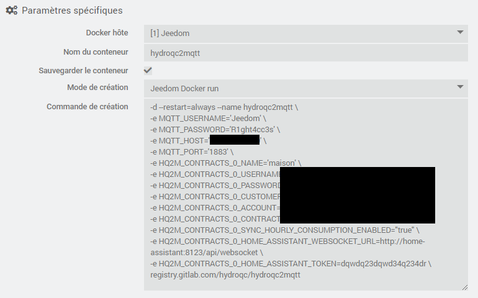Click the MQTT_PASSWORD line in the command
This screenshot has height=298, width=478.
coord(215,130)
